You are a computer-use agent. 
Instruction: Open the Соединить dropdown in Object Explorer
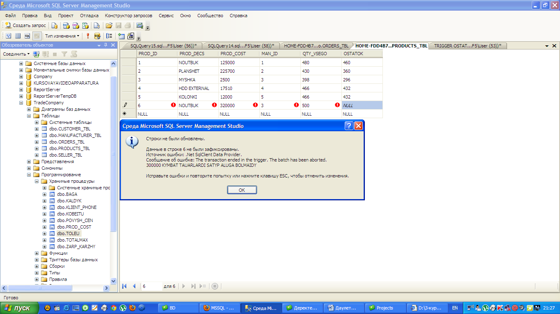tap(16, 54)
